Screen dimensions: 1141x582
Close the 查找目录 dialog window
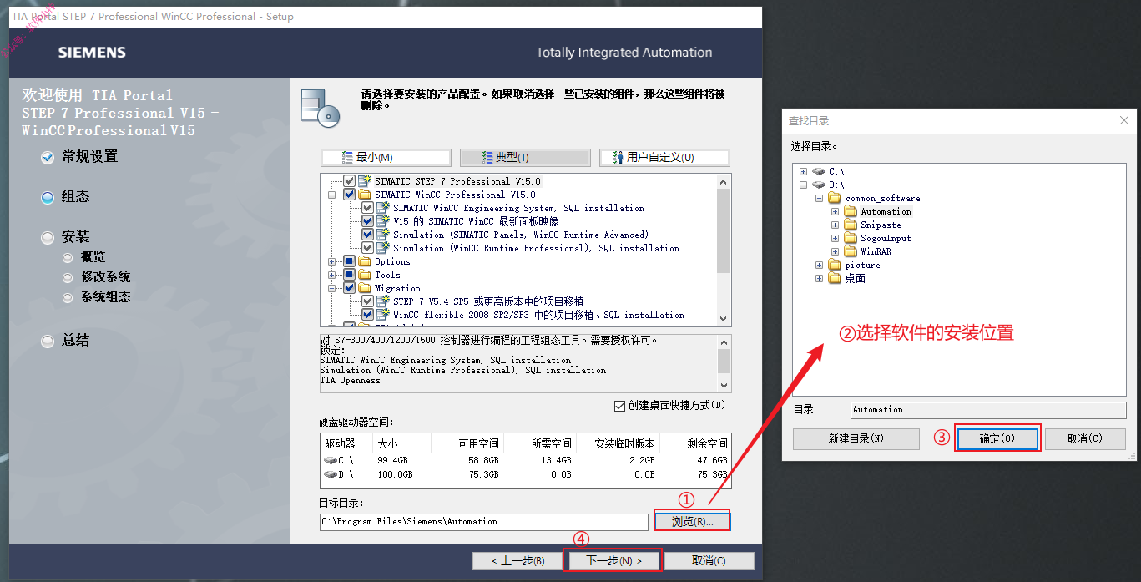(1123, 121)
